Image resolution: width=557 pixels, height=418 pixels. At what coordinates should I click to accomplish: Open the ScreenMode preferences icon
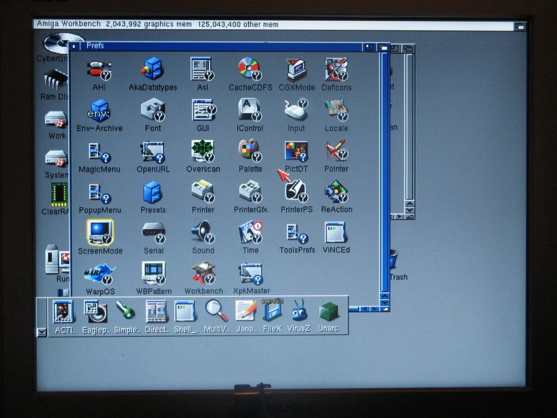click(x=100, y=232)
